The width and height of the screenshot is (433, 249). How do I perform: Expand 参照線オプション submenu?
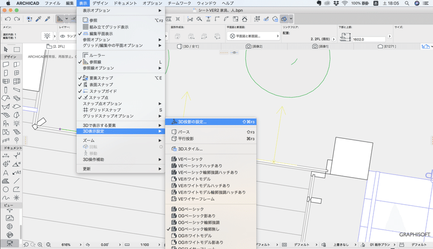point(121,68)
